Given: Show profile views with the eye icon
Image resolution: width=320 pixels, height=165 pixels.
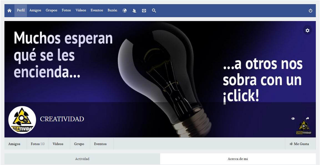Looking at the screenshot, I should click(293, 118).
